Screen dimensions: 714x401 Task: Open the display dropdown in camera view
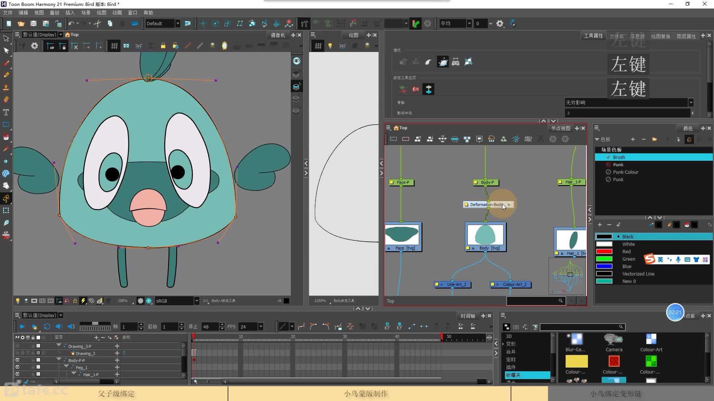pos(61,35)
